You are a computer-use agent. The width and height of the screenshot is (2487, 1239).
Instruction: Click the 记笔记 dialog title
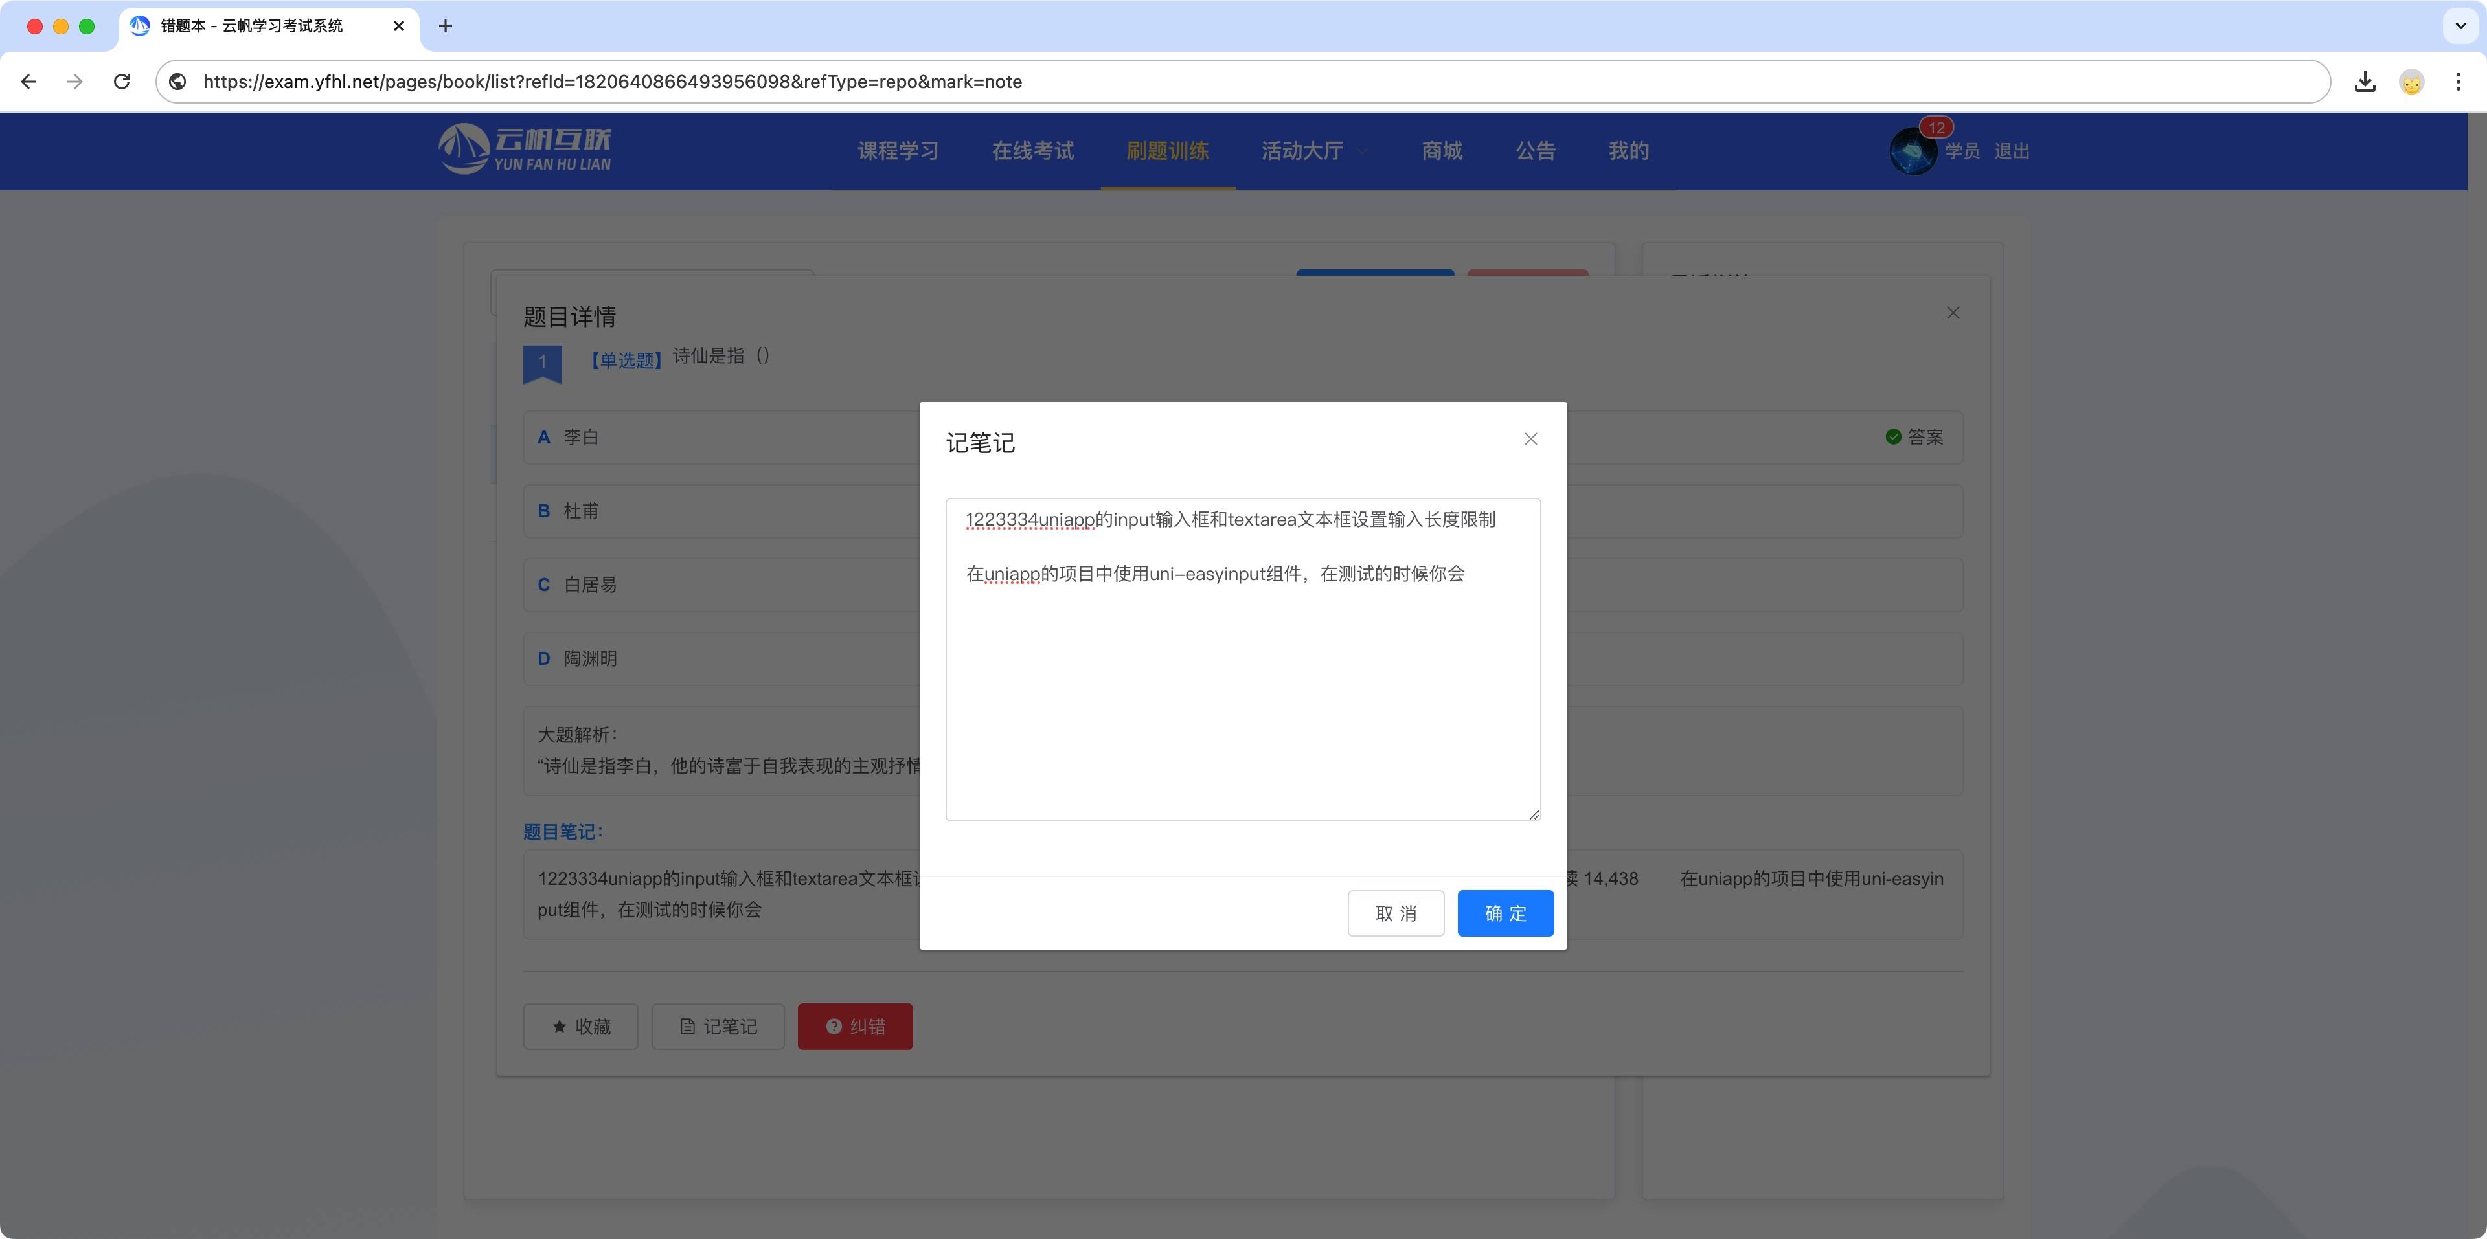pyautogui.click(x=980, y=443)
